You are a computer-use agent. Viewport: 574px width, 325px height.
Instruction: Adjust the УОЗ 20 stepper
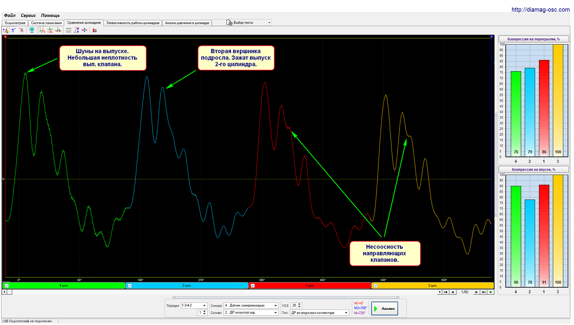click(x=299, y=306)
